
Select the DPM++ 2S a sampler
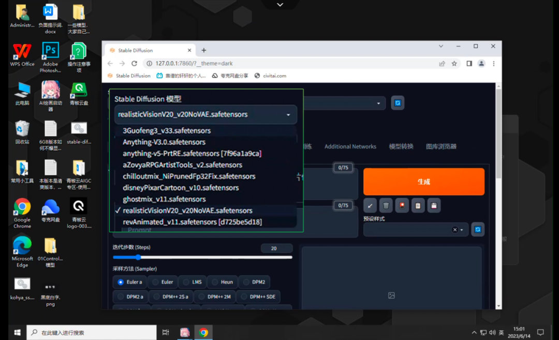[171, 297]
